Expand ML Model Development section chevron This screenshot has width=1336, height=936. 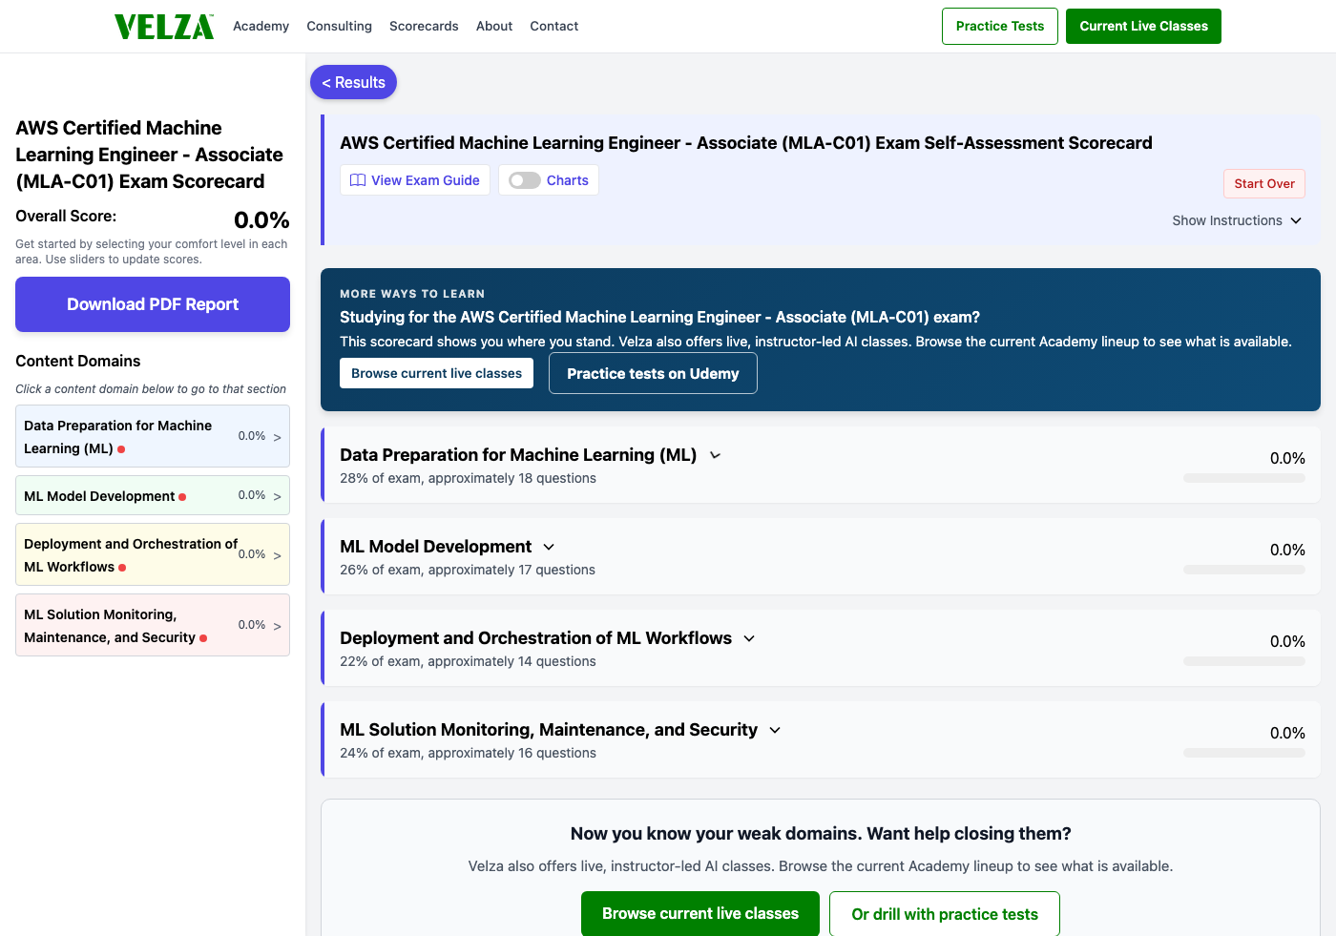(549, 547)
